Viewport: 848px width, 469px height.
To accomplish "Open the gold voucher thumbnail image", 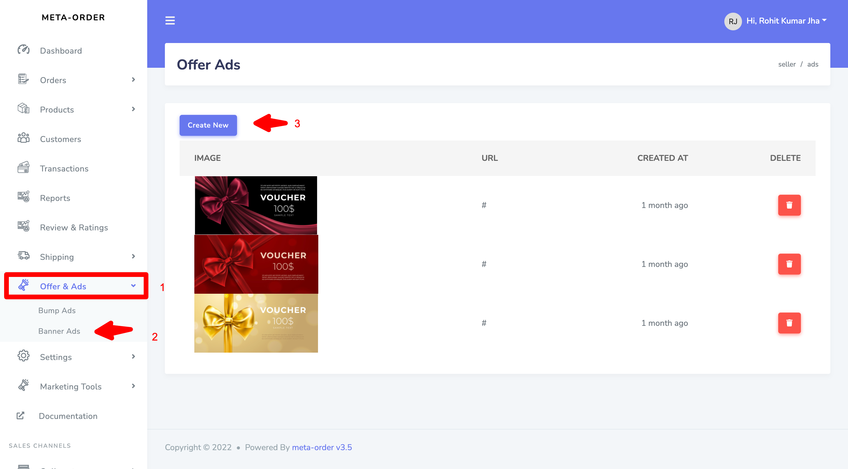I will tap(256, 323).
